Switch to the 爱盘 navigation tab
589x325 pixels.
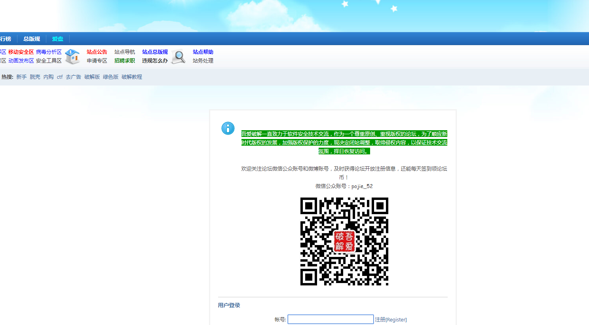pos(58,39)
